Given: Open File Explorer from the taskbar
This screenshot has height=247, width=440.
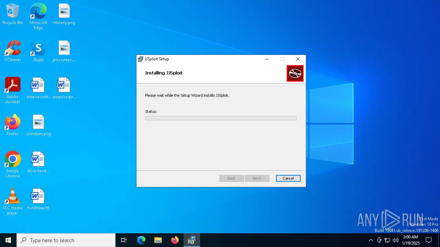Looking at the screenshot, I should [x=158, y=240].
